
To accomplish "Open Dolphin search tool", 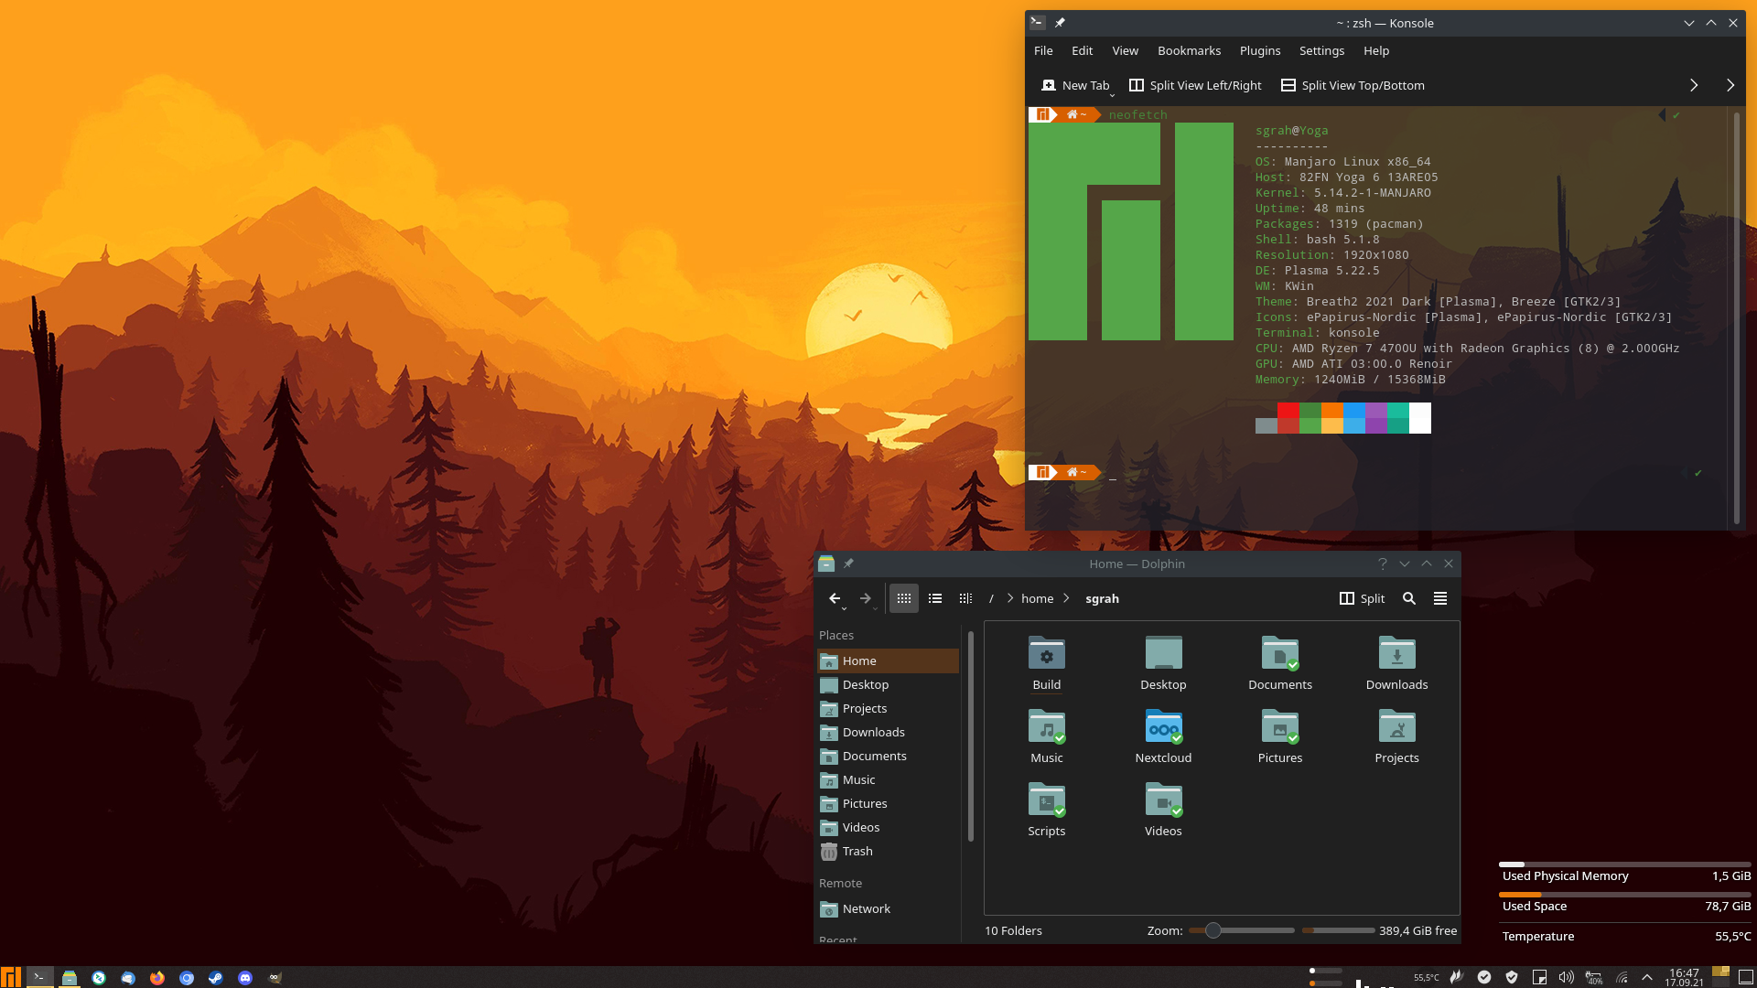I will click(x=1409, y=598).
